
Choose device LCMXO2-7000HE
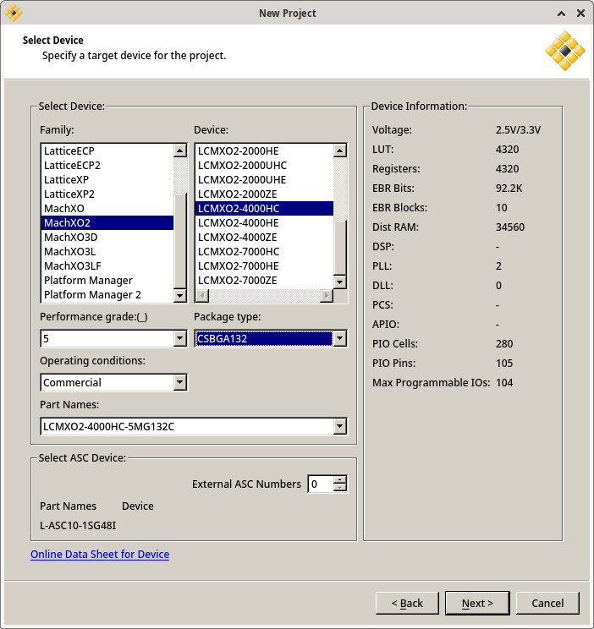click(x=264, y=266)
